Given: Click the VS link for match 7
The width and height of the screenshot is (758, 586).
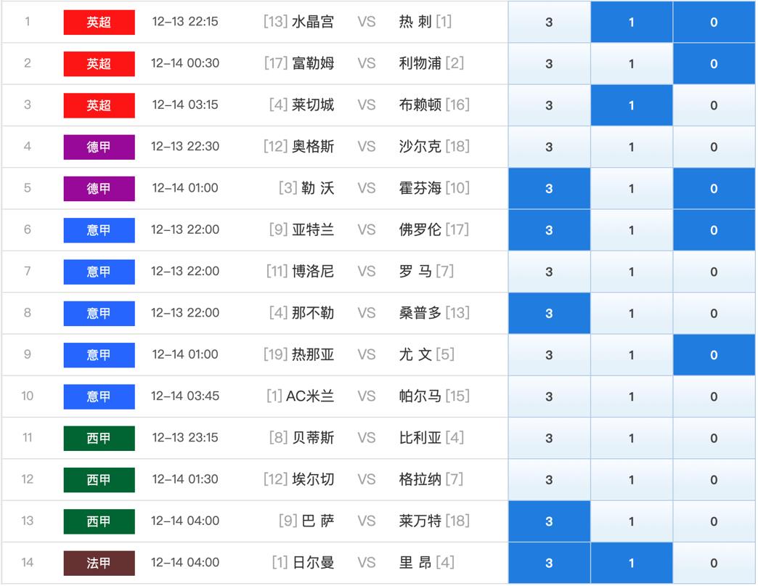Looking at the screenshot, I should point(367,272).
